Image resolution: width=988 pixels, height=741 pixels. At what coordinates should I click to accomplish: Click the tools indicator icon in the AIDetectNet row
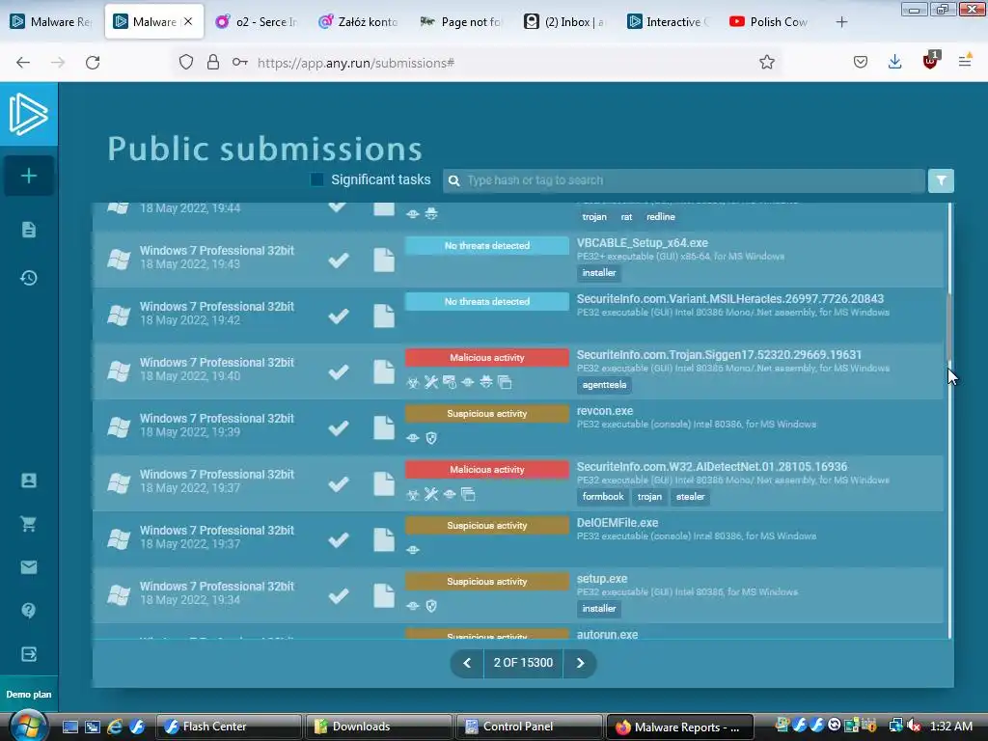[431, 495]
